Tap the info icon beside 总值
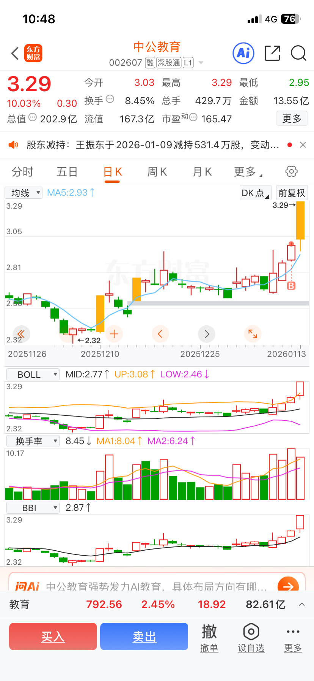This screenshot has width=314, height=681. [x=33, y=117]
